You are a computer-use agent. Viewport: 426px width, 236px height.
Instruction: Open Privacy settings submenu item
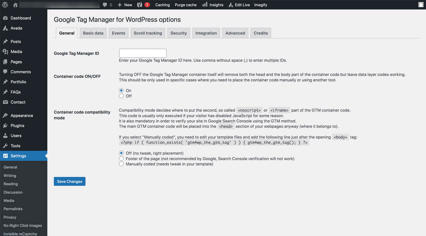[x=10, y=217]
